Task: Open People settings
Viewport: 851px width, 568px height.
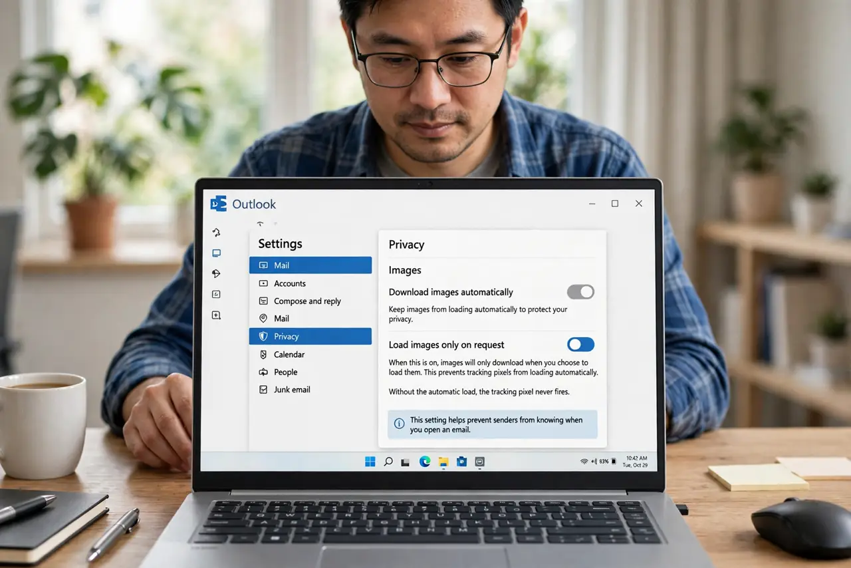Action: (x=310, y=372)
